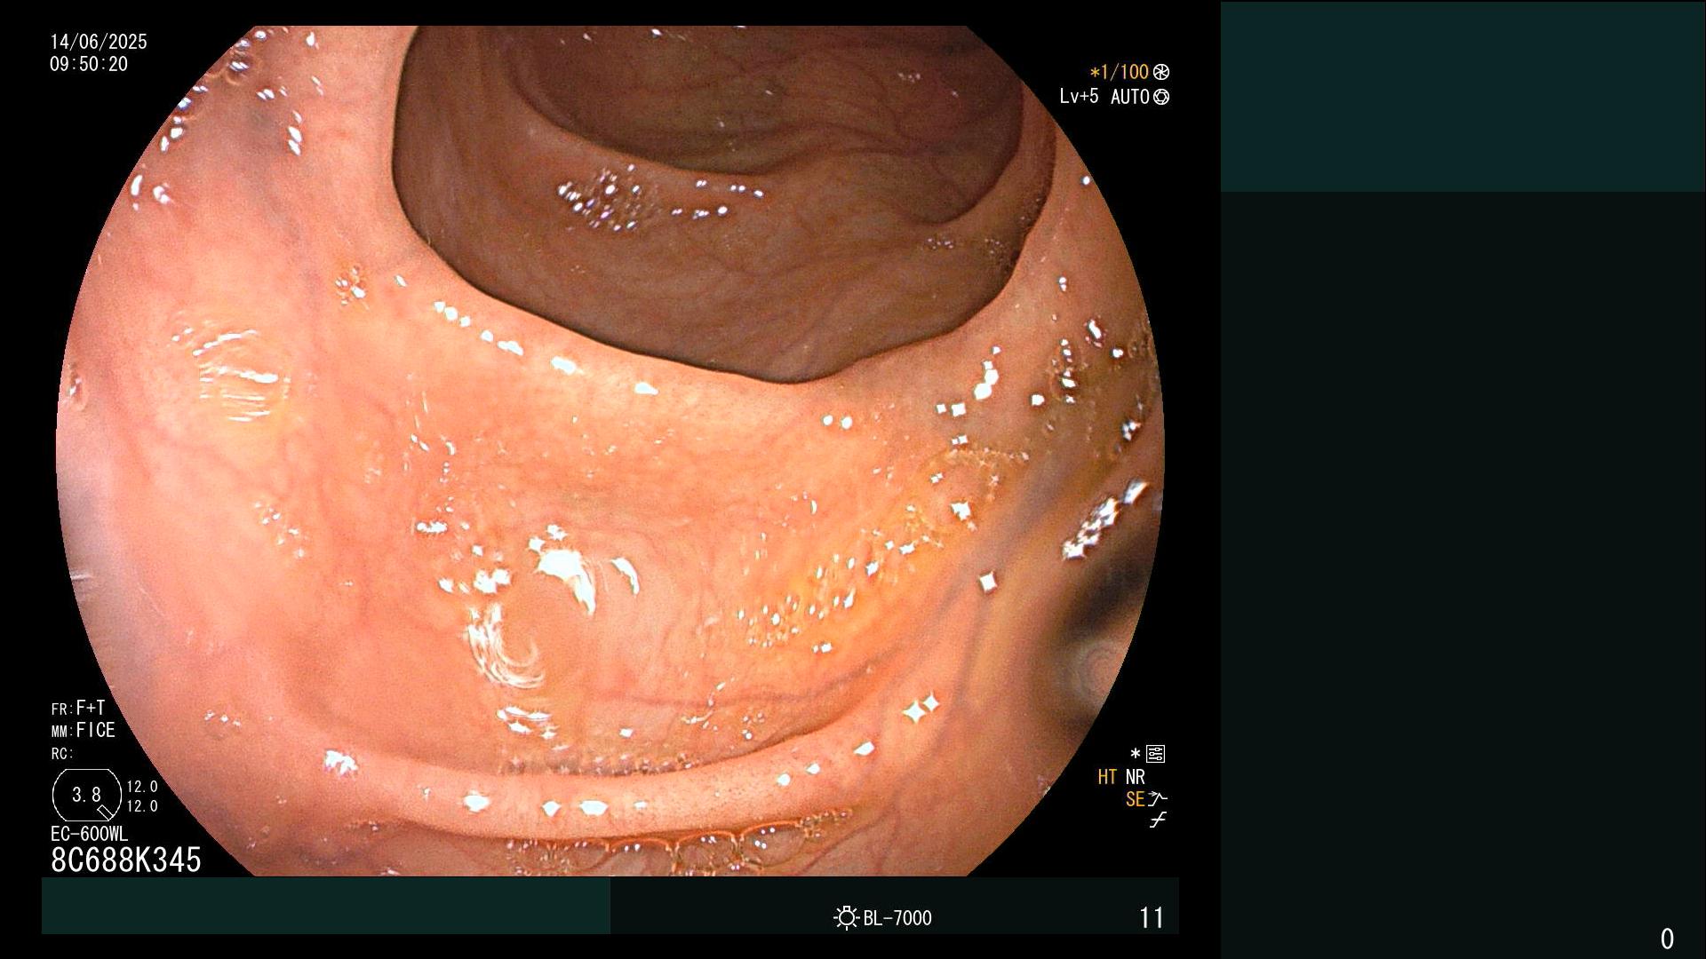
Task: Click the RC: label
Action: (x=62, y=754)
